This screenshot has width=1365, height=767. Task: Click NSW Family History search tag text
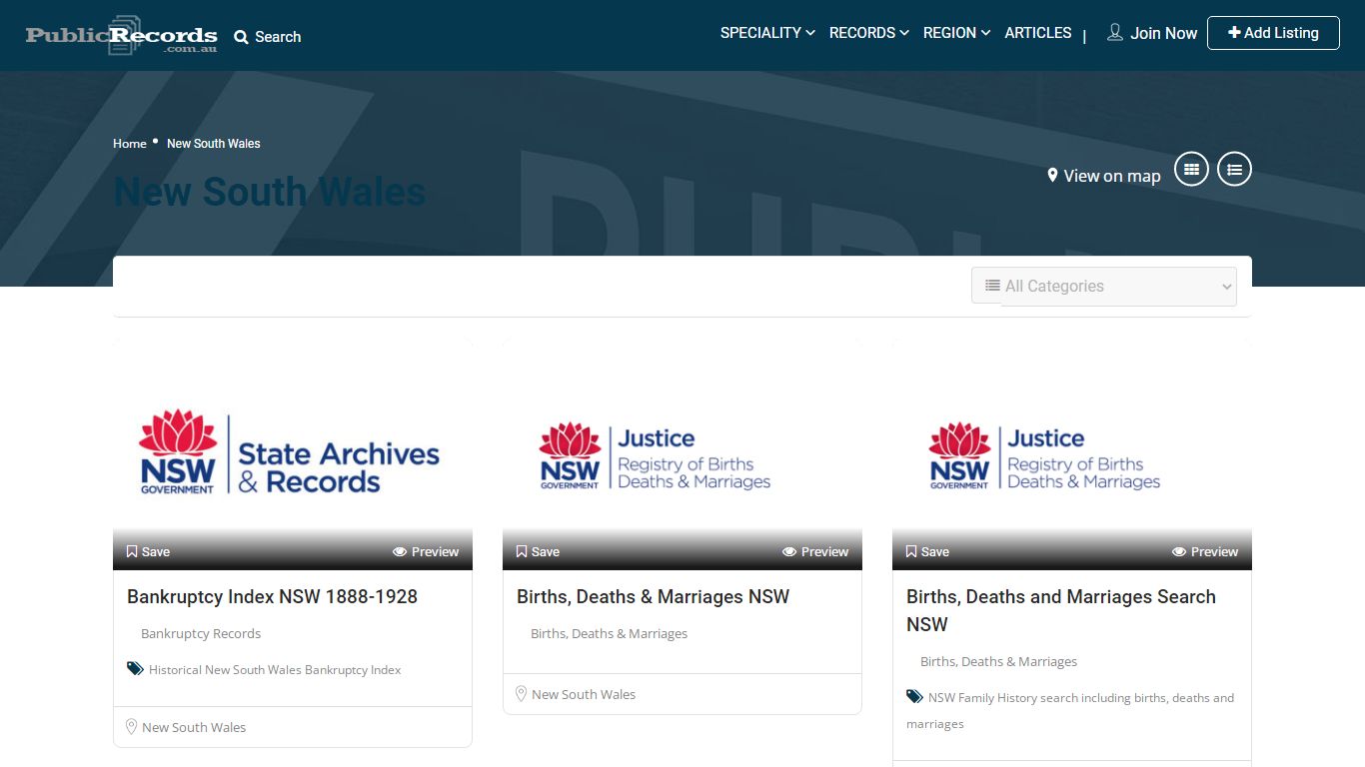coord(1070,711)
